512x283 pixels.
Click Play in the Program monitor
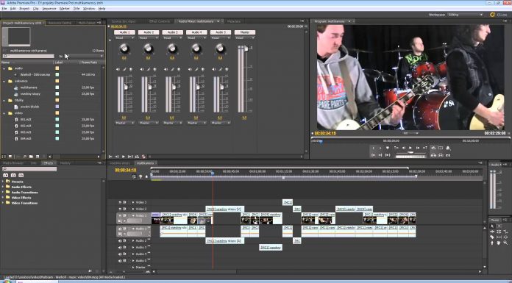(410, 148)
